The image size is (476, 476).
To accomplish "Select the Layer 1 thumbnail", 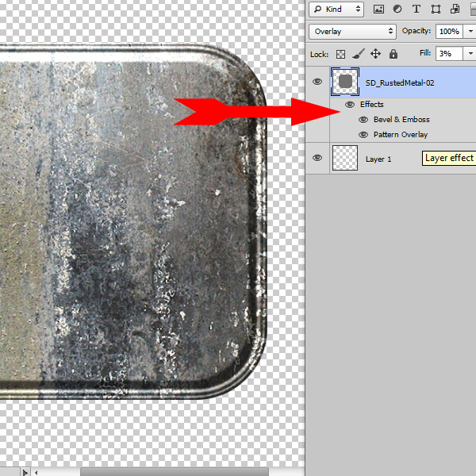I will [345, 158].
